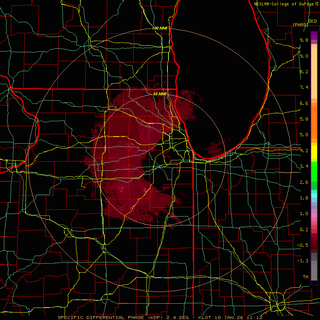The height and width of the screenshot is (320, 320).
Task: Click the dark purple band atop the scale
Action: point(314,36)
